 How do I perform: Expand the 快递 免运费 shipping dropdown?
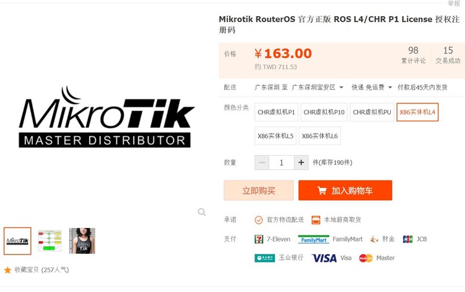pos(371,87)
